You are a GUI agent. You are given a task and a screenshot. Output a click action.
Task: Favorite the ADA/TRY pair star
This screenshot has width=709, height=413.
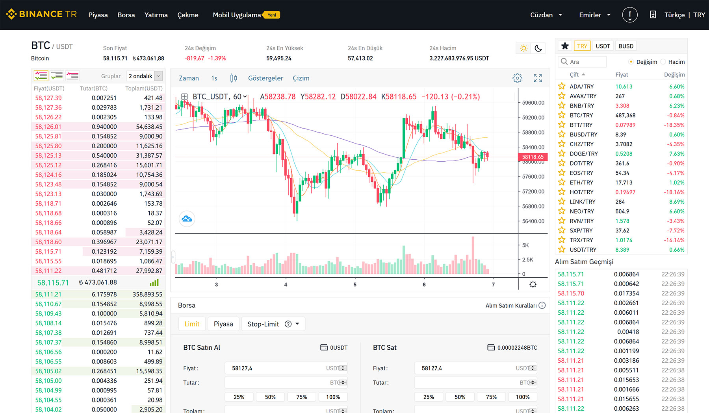pos(562,86)
